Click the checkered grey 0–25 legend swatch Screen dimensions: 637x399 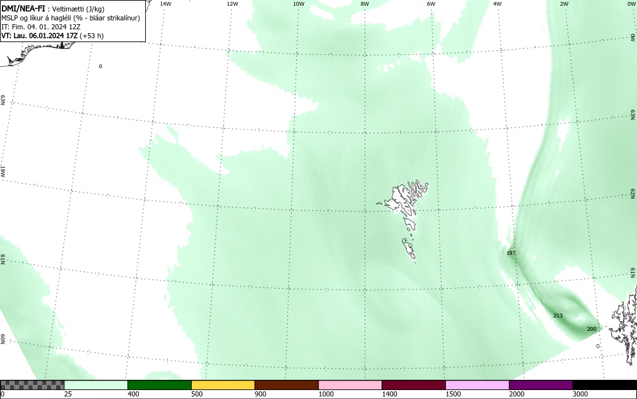coord(32,385)
